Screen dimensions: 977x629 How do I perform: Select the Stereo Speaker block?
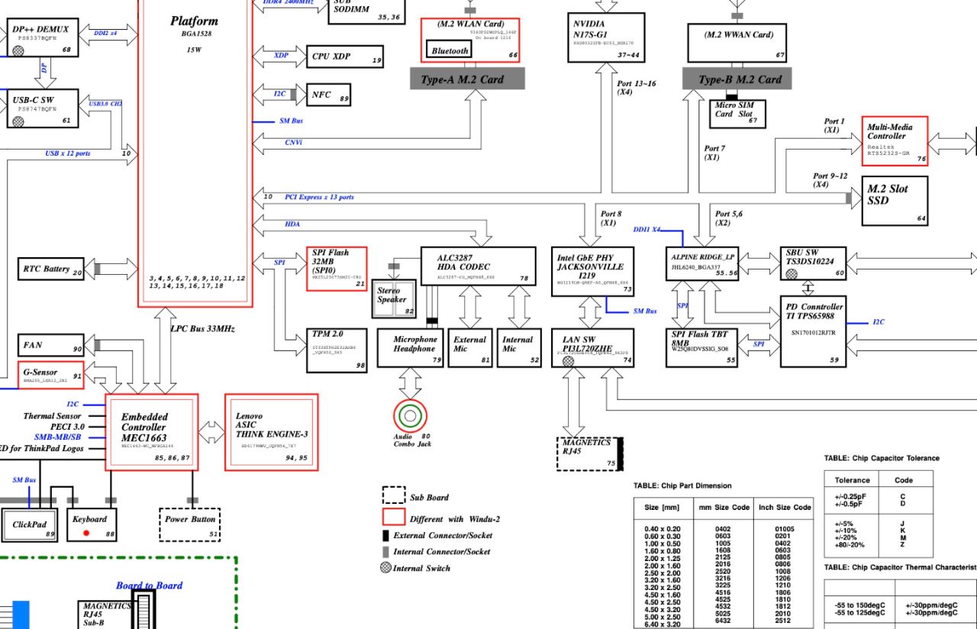tap(395, 298)
